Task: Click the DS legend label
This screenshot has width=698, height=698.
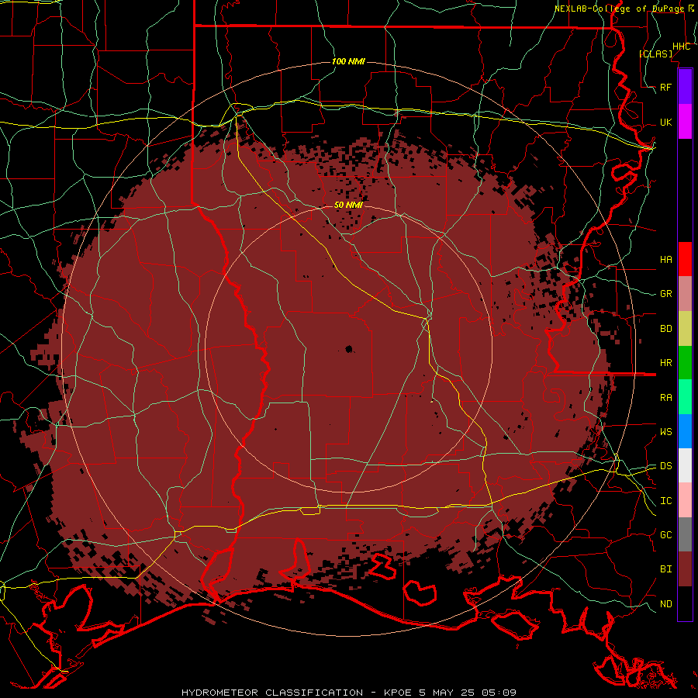Action: pos(666,466)
